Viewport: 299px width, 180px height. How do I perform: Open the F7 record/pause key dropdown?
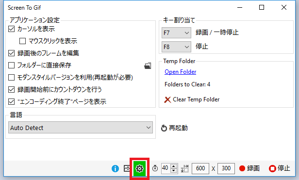pyautogui.click(x=176, y=33)
